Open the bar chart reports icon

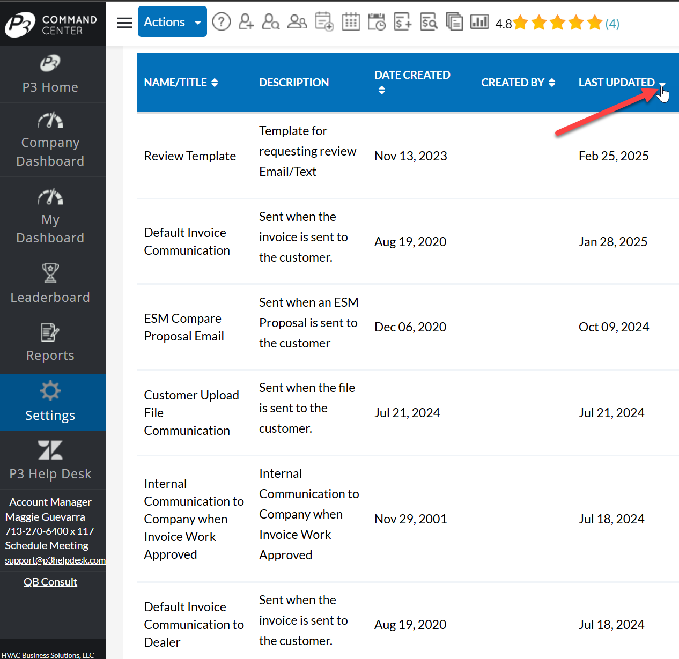(x=479, y=22)
